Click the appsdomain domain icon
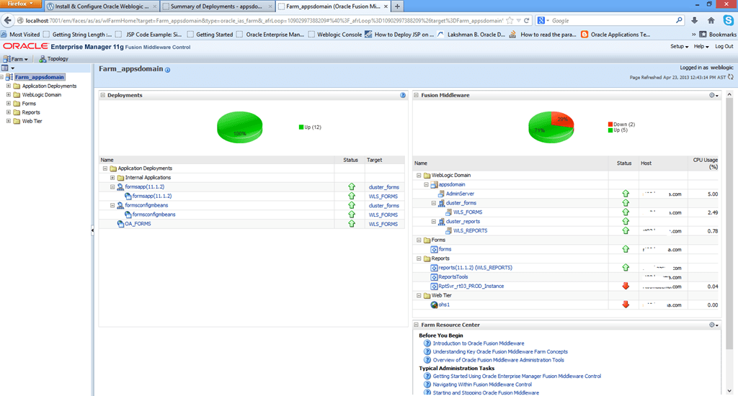This screenshot has width=738, height=396. point(434,184)
